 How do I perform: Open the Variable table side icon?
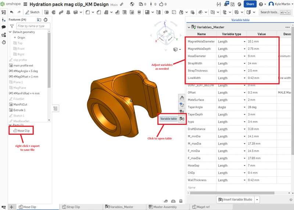tap(182, 119)
